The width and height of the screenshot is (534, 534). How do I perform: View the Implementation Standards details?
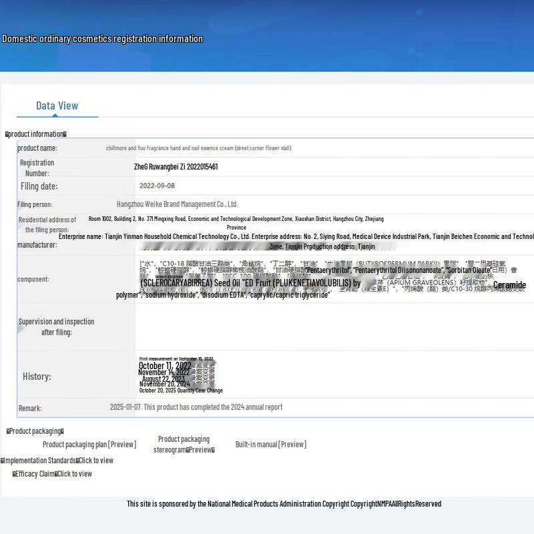(96, 461)
